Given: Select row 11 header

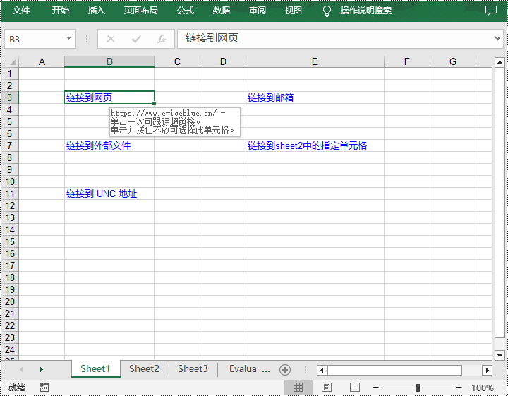Looking at the screenshot, I should (x=10, y=193).
